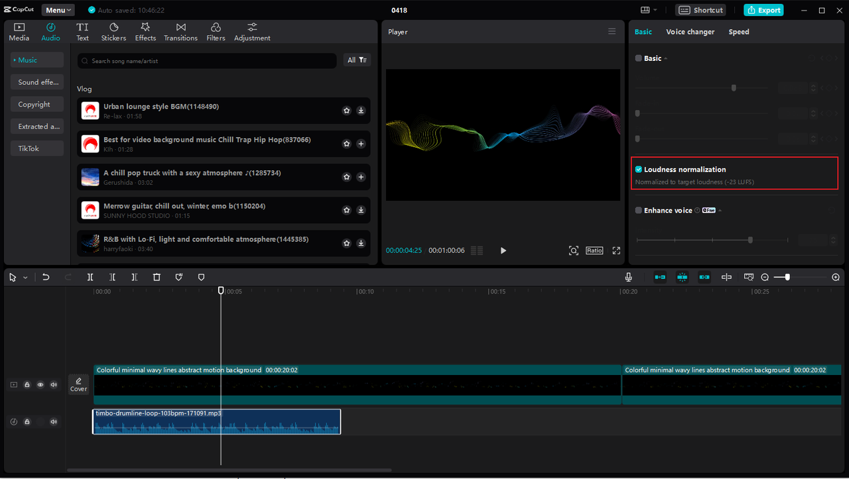Viewport: 849px width, 479px height.
Task: Start a voiceover recording with the microphone icon
Action: (628, 277)
